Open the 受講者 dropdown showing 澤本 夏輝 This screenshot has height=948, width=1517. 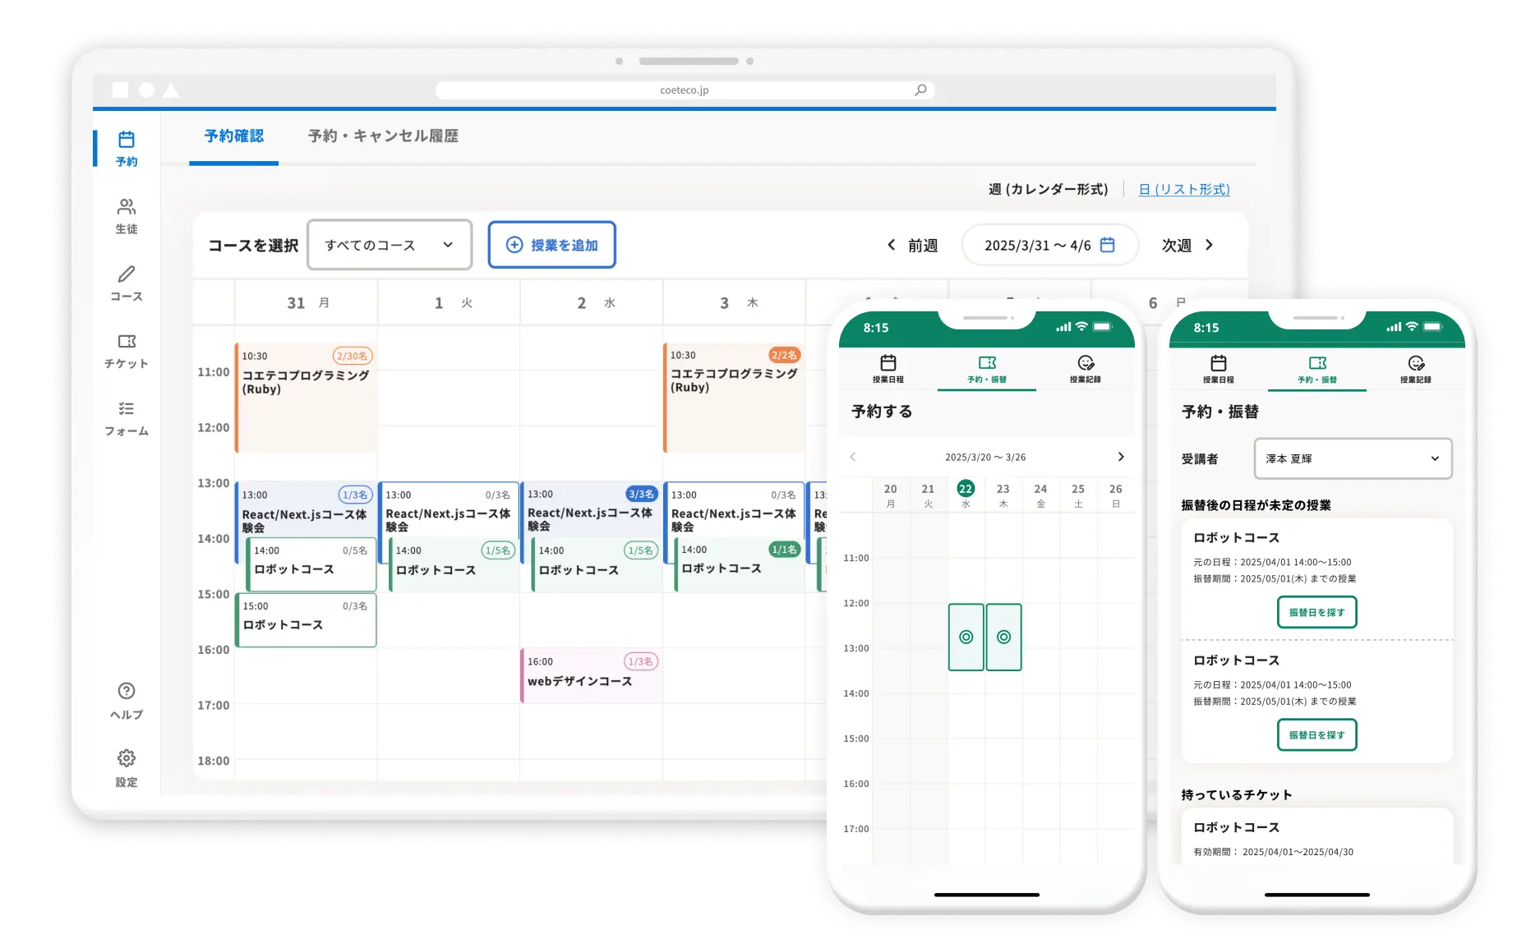[x=1352, y=458]
